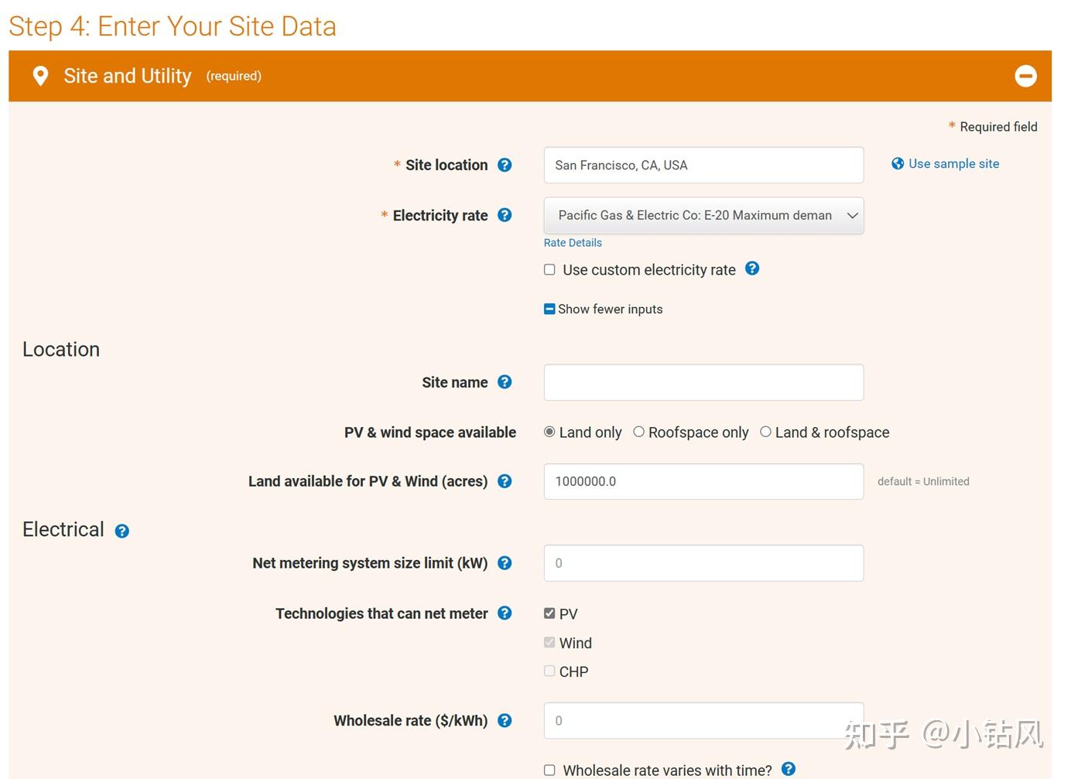The width and height of the screenshot is (1071, 779).
Task: Click help icon next to Site name
Action: tap(505, 382)
